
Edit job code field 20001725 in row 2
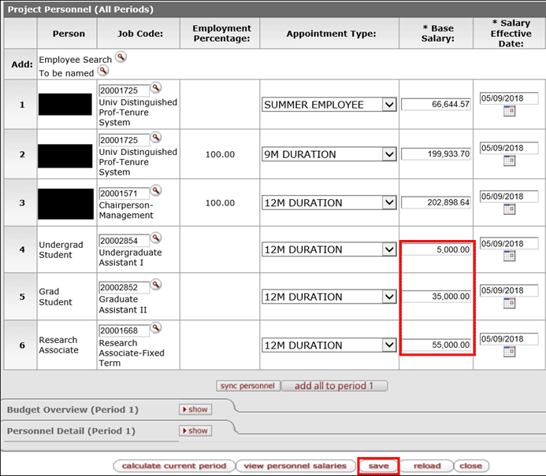(x=124, y=140)
